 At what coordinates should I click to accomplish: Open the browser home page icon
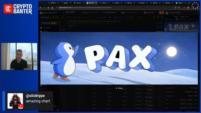click(x=52, y=8)
